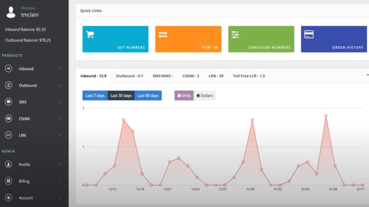This screenshot has height=207, width=369.
Task: Open the Toll Free LCR tab
Action: (x=248, y=76)
